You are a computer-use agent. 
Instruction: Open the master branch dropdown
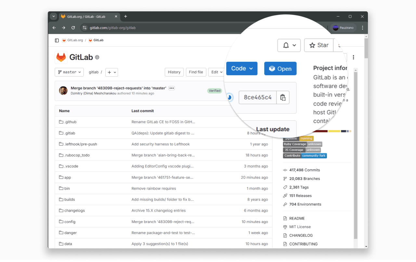[x=69, y=72]
